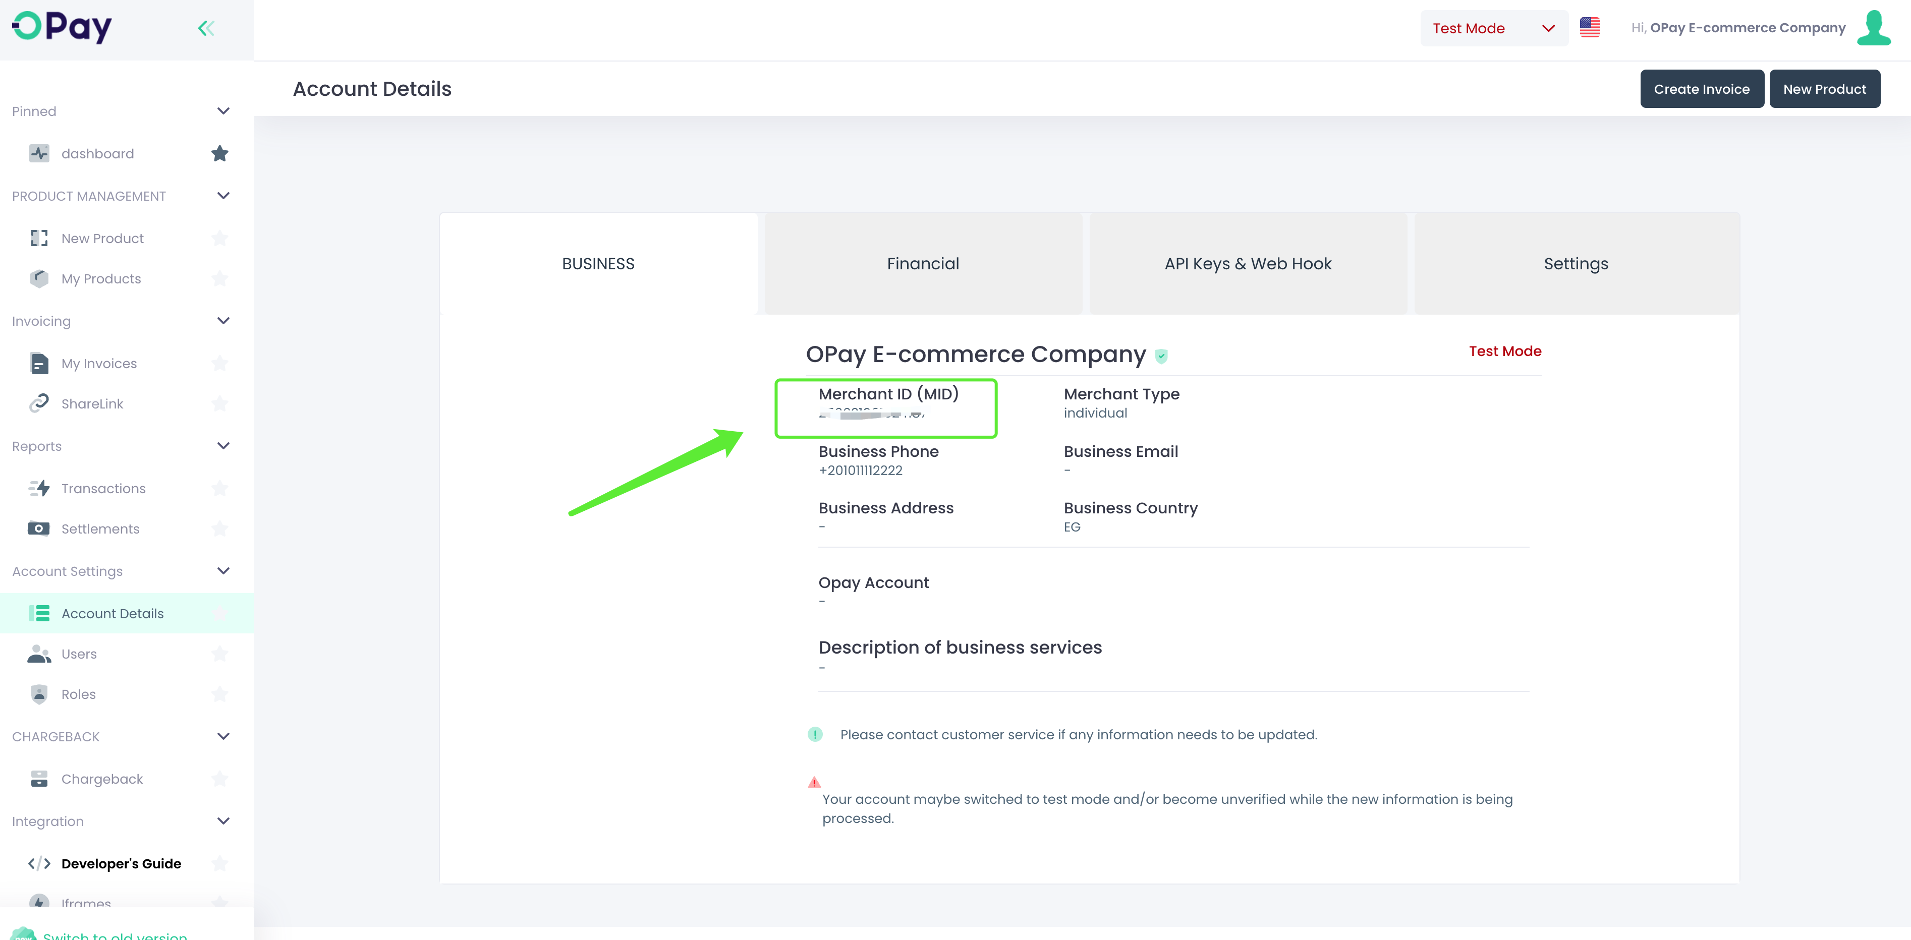Click OPay E-commerce Company name in header
This screenshot has width=1911, height=940.
1748,27
